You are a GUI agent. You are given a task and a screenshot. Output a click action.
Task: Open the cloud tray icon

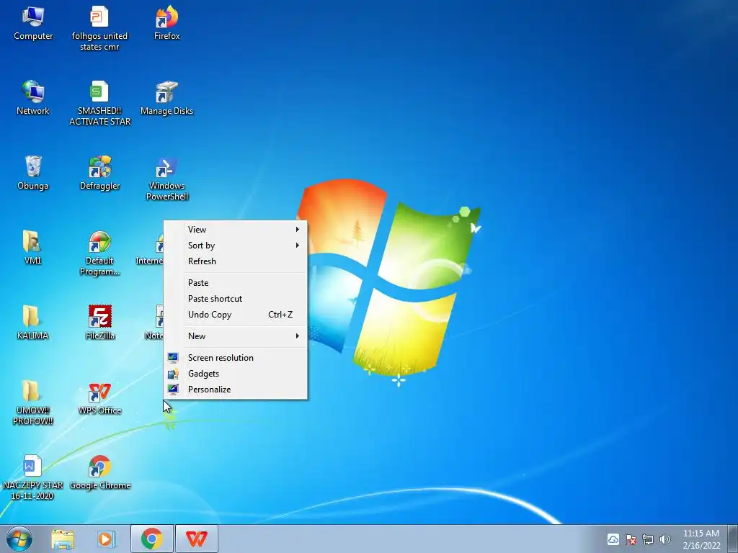click(x=613, y=539)
